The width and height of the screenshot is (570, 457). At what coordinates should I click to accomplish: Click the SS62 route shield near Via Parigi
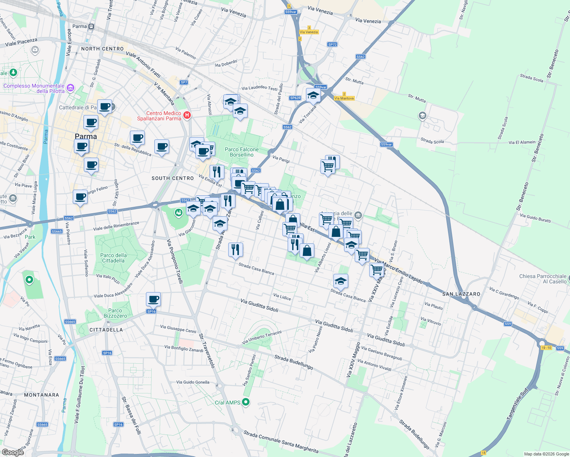point(256,171)
